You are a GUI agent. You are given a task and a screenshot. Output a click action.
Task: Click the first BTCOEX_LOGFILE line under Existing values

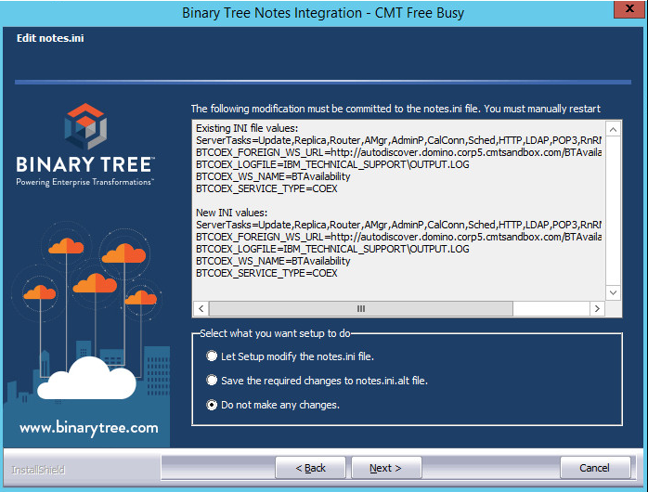(x=332, y=164)
